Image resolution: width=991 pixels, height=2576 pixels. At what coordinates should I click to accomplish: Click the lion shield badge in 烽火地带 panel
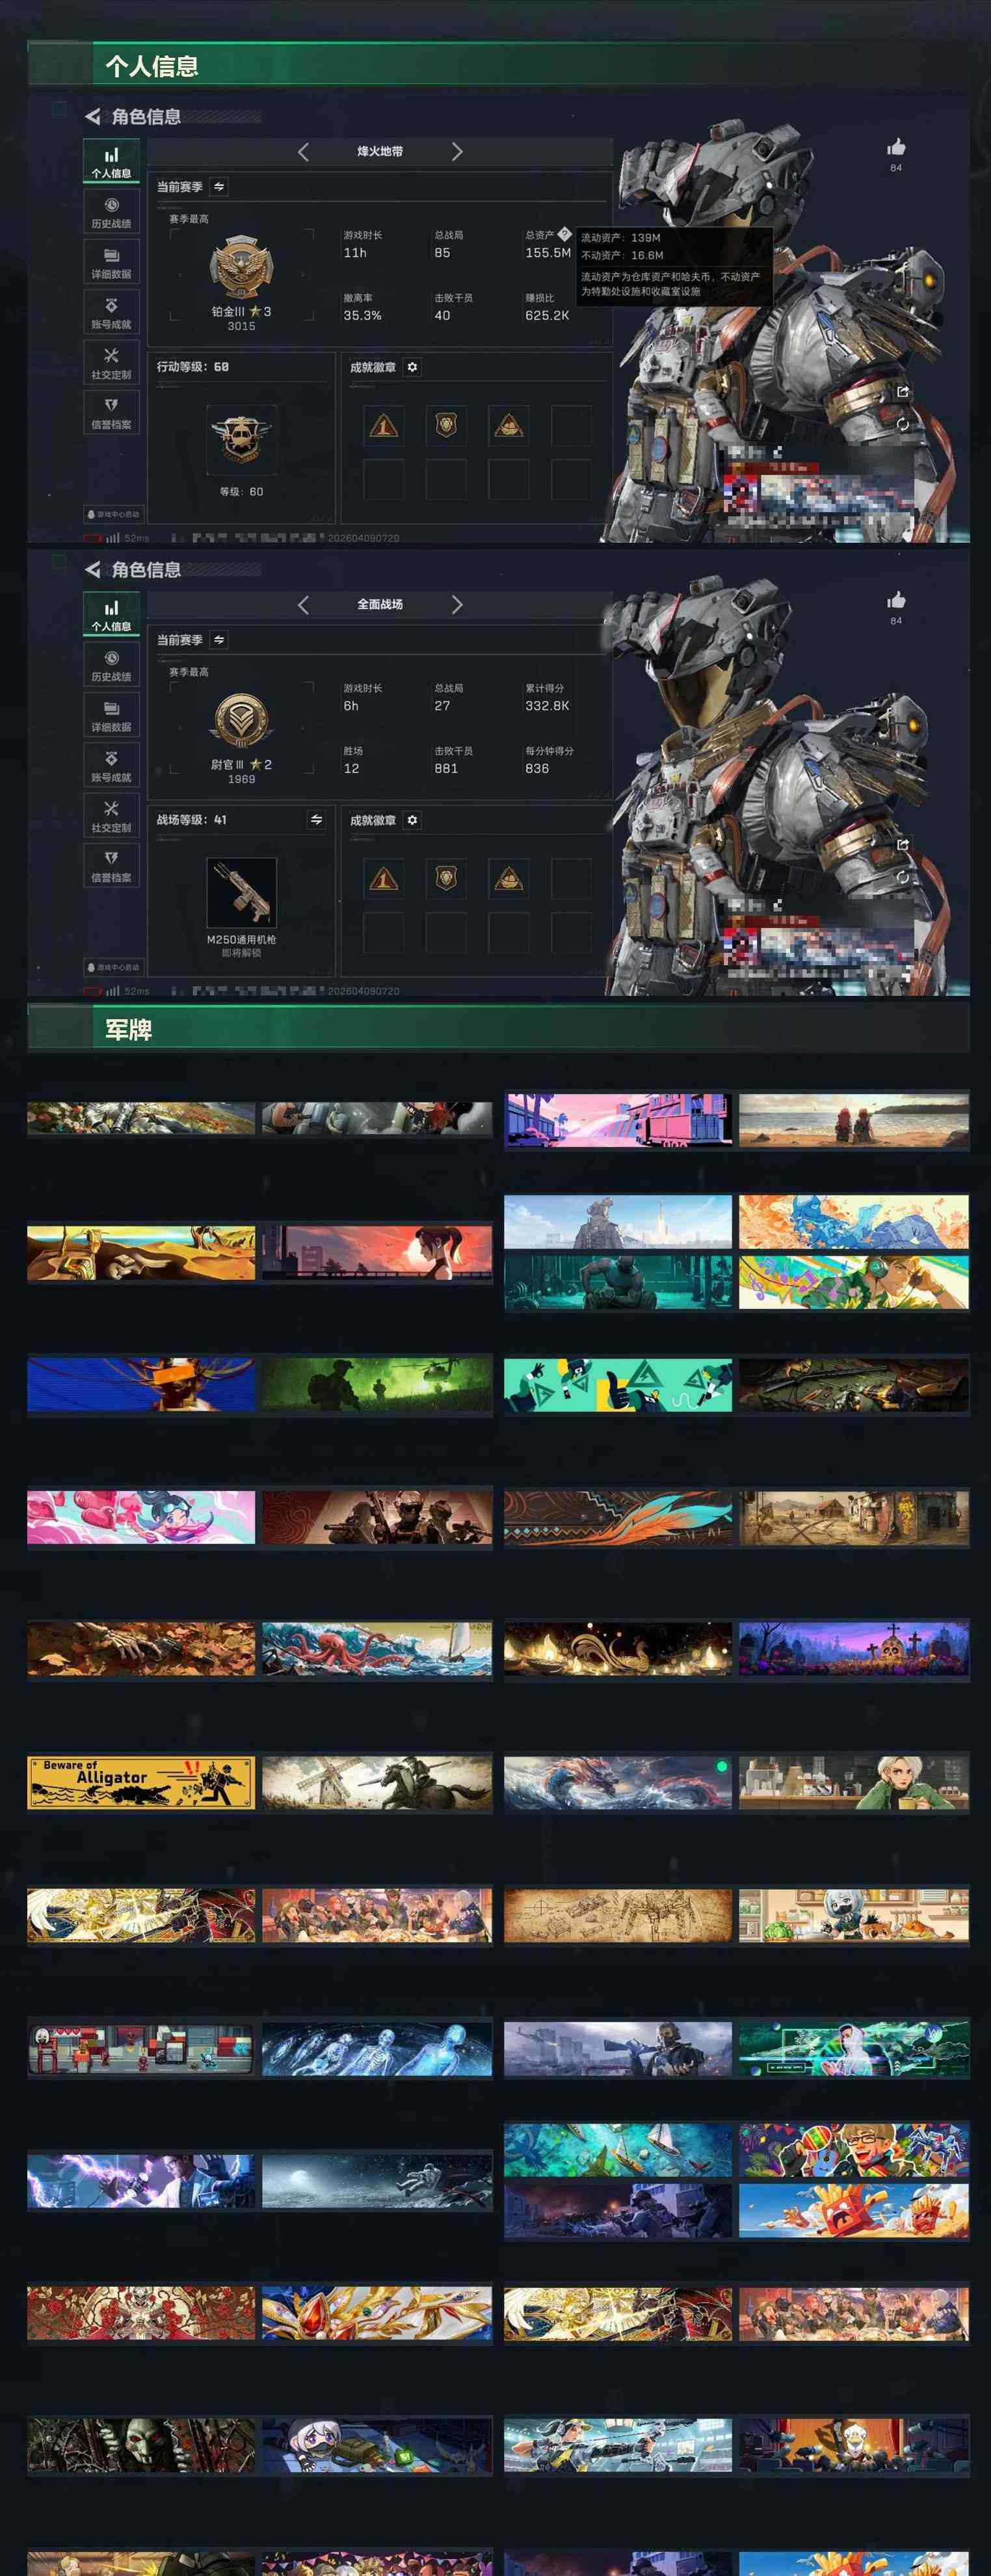click(446, 426)
